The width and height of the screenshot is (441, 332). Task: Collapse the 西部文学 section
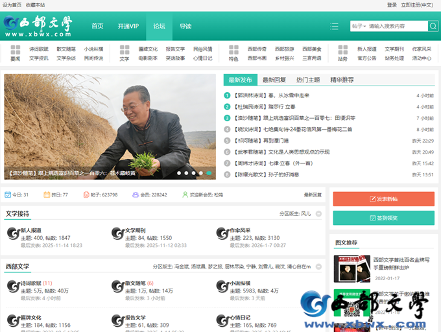318,267
